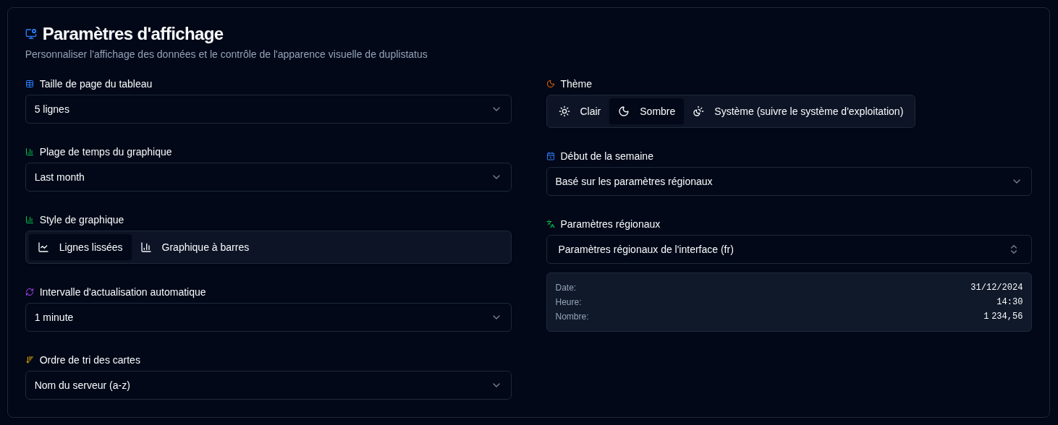Click the chevron on Last month dropdown

(x=496, y=177)
